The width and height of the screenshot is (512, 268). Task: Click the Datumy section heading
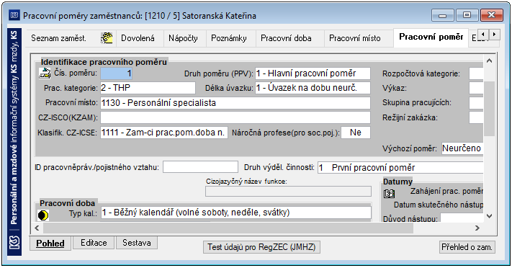click(398, 182)
